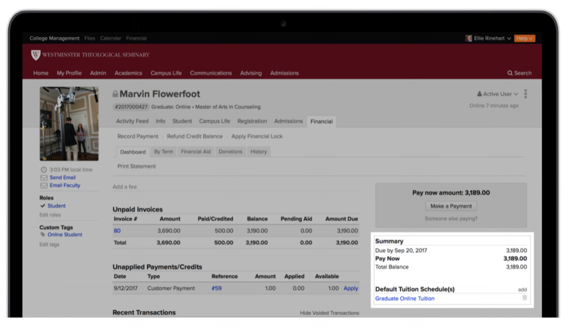This screenshot has height=328, width=569.
Task: Switch to the History sub-tab
Action: 258,152
